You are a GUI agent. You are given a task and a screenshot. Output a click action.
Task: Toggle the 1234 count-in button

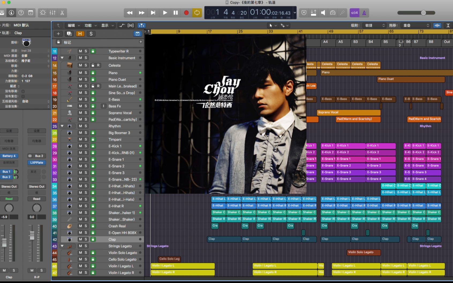354,13
